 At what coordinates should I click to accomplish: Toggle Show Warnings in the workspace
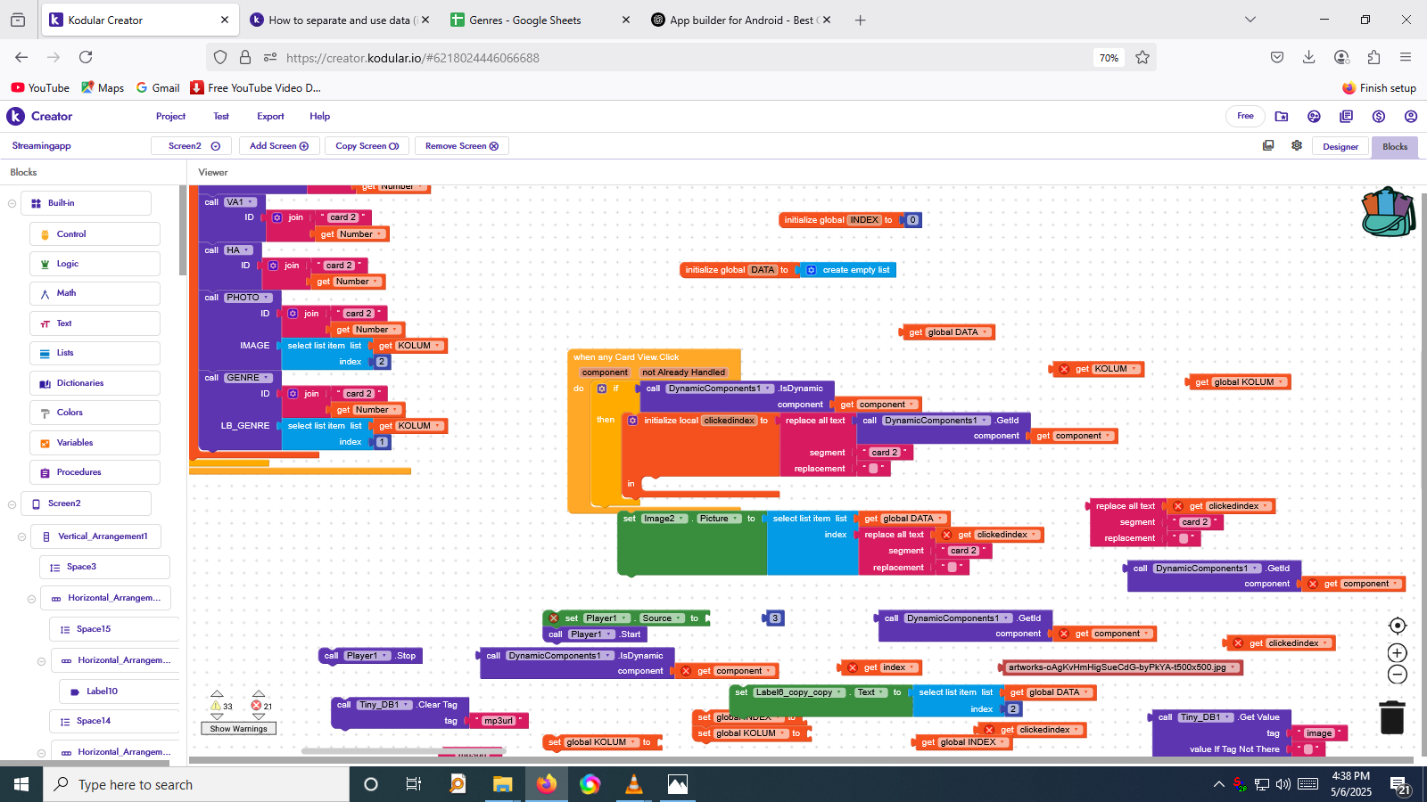238,729
